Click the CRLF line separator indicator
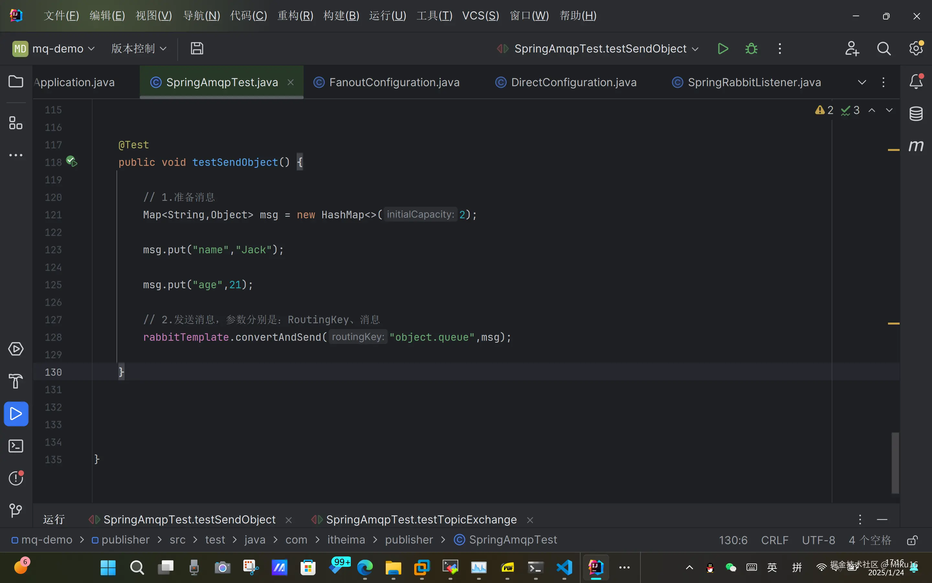The image size is (932, 583). [x=774, y=540]
